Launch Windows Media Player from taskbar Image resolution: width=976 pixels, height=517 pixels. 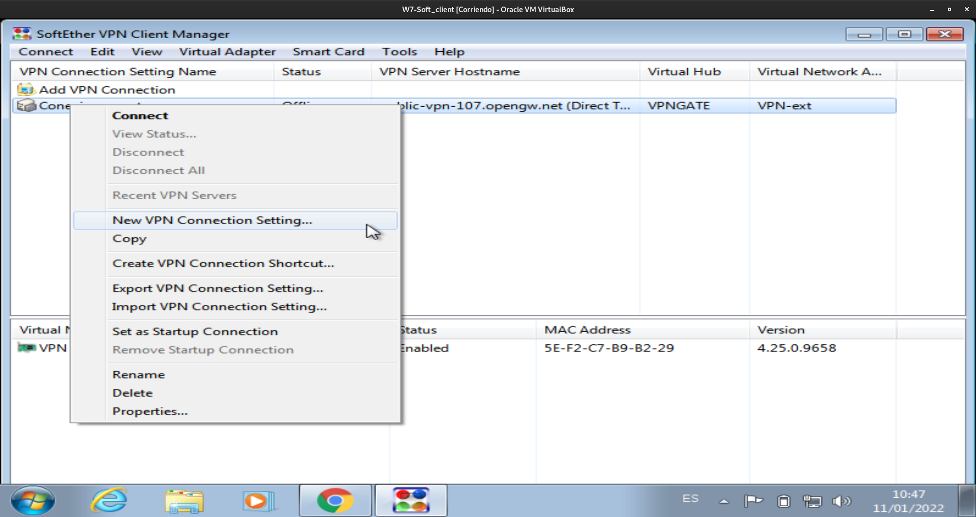(x=258, y=501)
